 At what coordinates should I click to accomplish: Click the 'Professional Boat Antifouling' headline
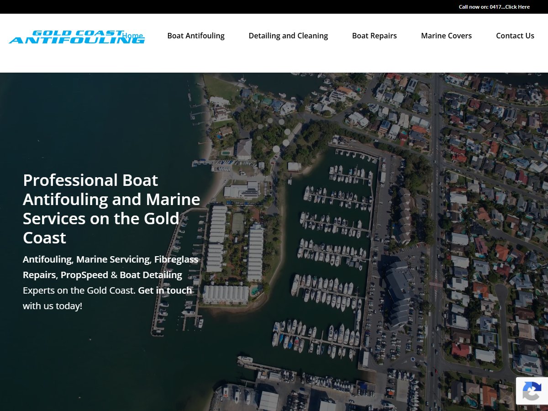point(111,209)
